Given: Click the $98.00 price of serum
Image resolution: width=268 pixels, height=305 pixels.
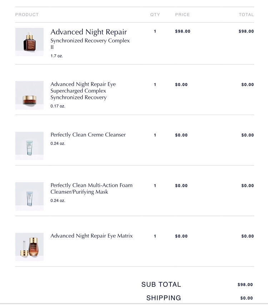Looking at the screenshot, I should click(x=183, y=31).
